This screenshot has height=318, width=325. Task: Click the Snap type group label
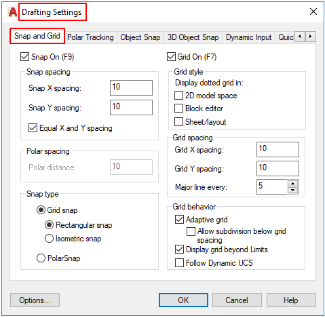coord(43,194)
